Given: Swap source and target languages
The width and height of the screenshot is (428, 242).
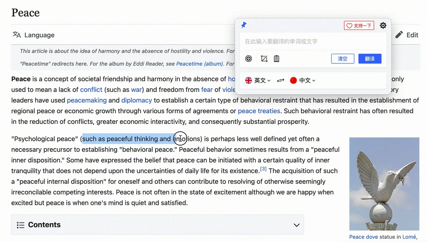Looking at the screenshot, I should coord(281,80).
